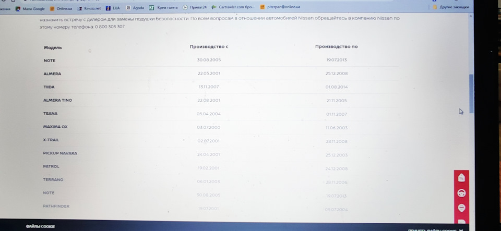Open the Agoda bookmark
501x231 pixels.
coord(135,8)
